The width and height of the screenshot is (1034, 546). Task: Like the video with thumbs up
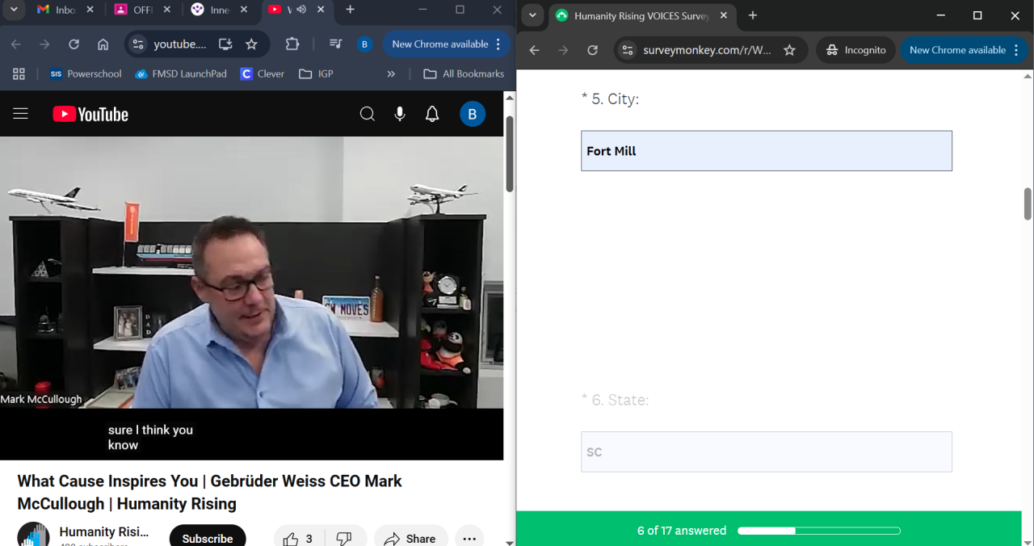[x=299, y=538]
